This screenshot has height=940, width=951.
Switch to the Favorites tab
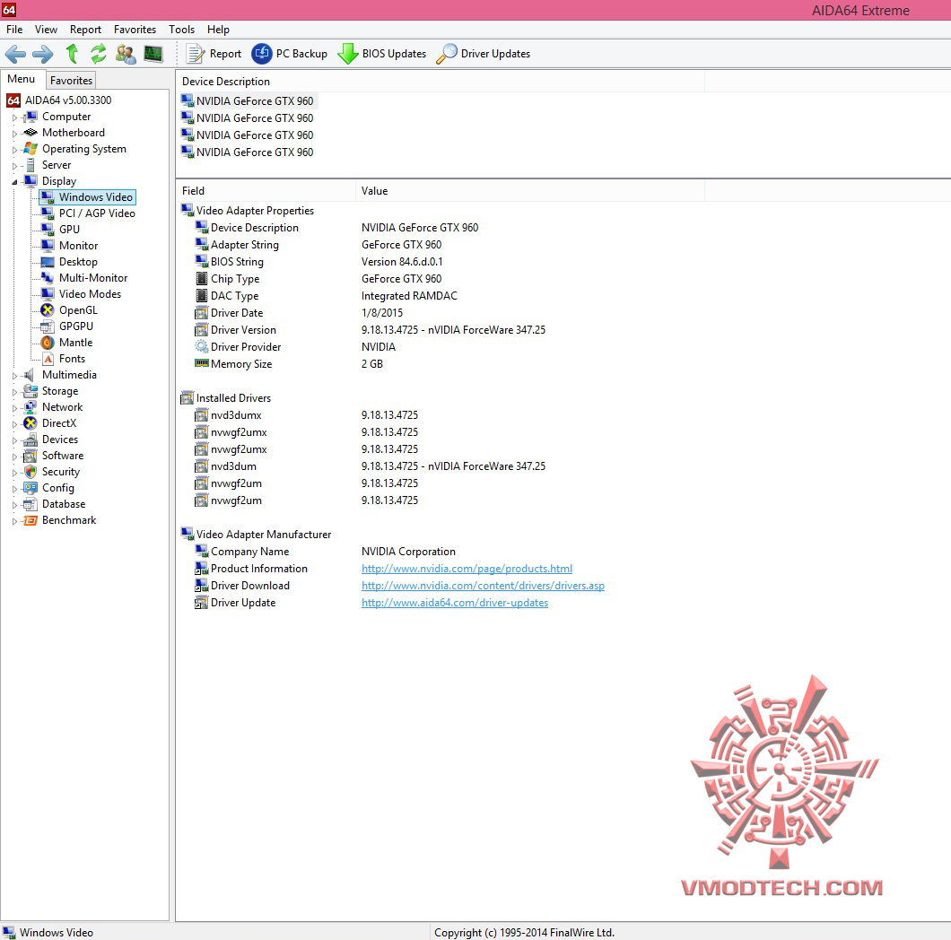click(x=71, y=80)
